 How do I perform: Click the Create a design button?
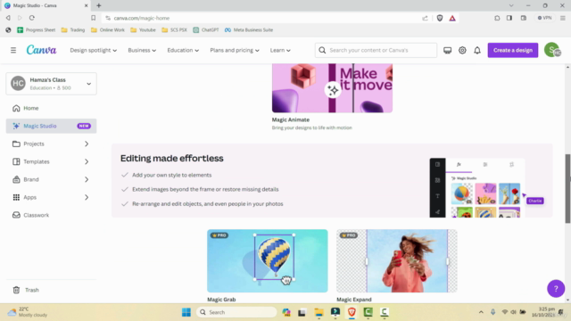pos(513,50)
